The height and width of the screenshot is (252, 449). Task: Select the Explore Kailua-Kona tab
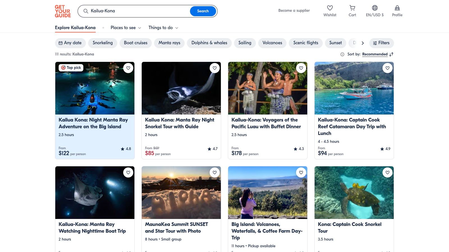(x=75, y=28)
